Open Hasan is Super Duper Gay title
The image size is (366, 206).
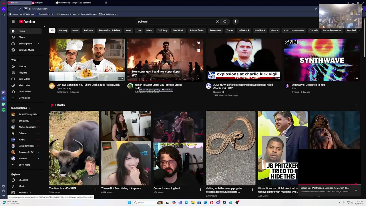(x=158, y=85)
